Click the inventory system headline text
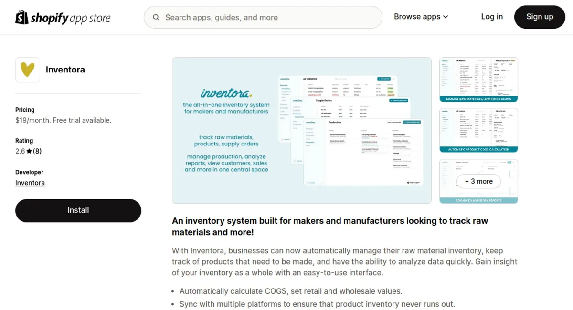Image resolution: width=573 pixels, height=310 pixels. click(x=330, y=227)
